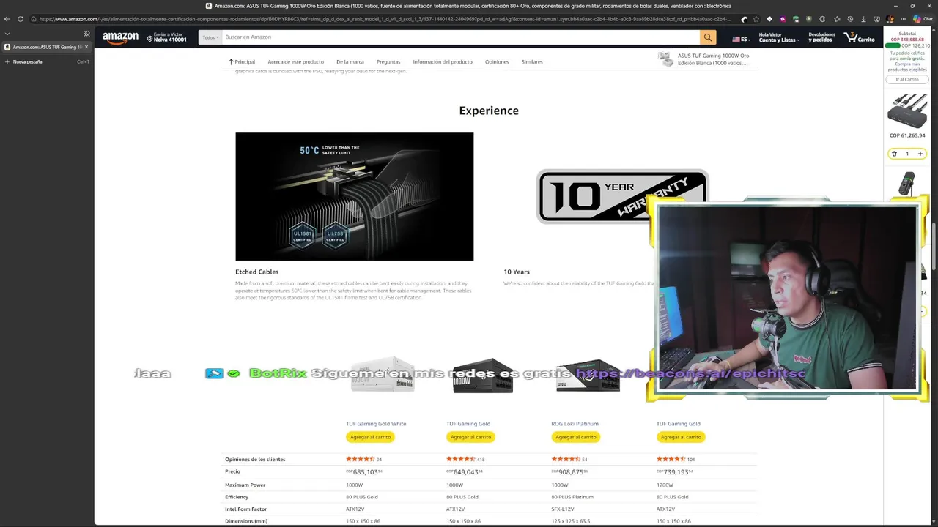Click the browser profile avatar icon
The image size is (938, 527).
coord(890,19)
